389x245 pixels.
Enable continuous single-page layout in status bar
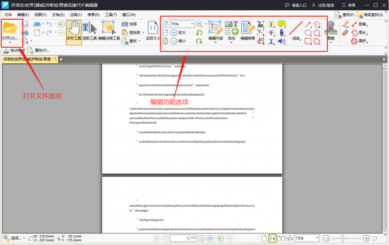point(272,238)
